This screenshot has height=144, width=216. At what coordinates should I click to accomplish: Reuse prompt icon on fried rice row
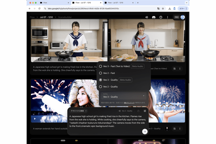(174, 68)
